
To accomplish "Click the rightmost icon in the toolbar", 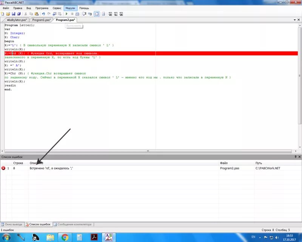I will [x=121, y=14].
